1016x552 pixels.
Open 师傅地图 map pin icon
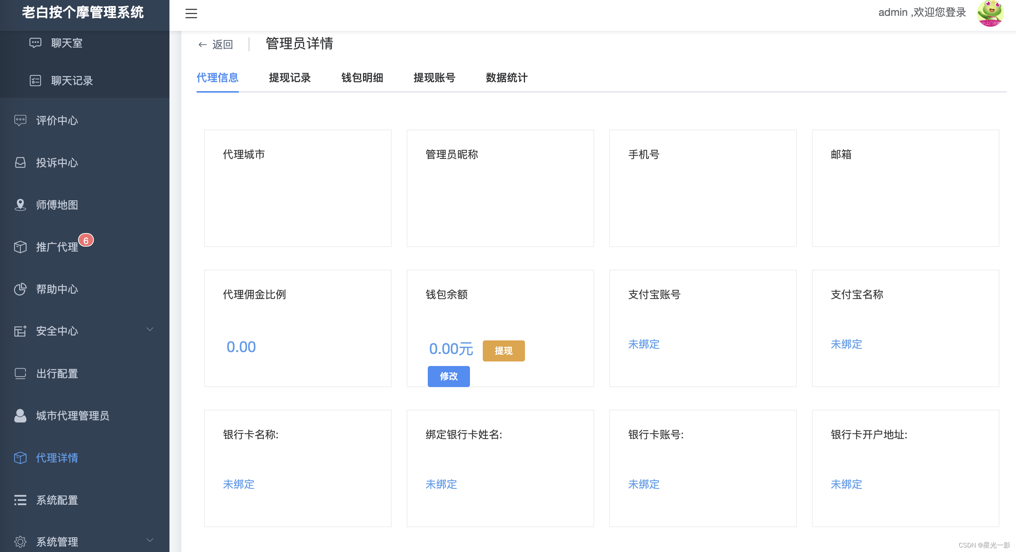point(20,204)
